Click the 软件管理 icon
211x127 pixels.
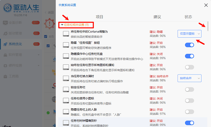pyautogui.click(x=5, y=55)
